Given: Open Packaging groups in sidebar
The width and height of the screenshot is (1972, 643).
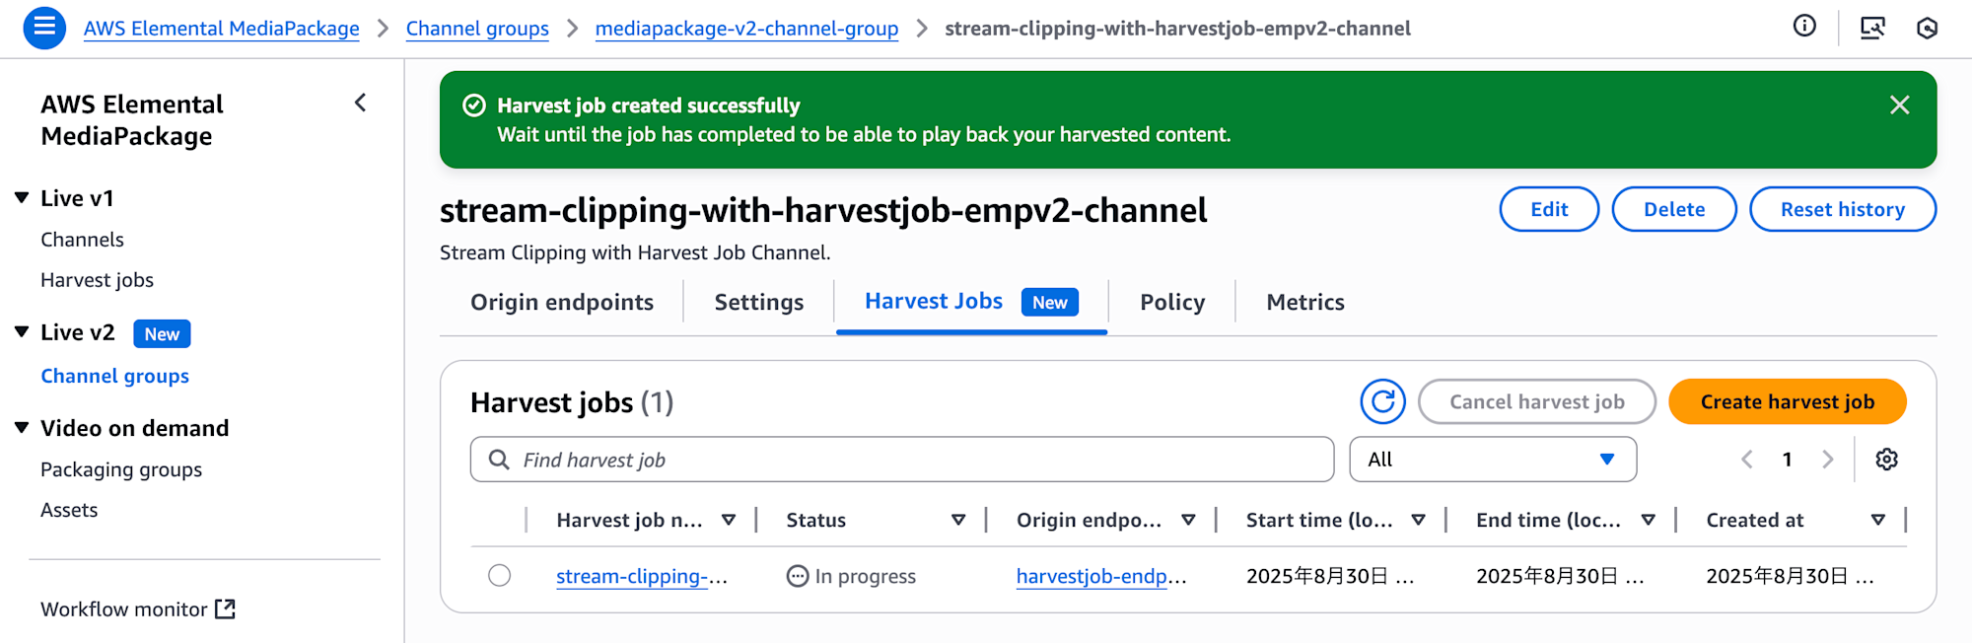Looking at the screenshot, I should click(121, 469).
